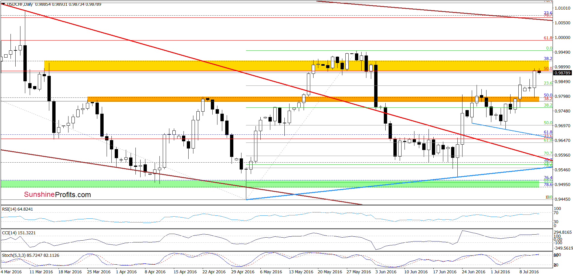Click the 0.98990 price axis label
Image resolution: width=573 pixels, height=276 pixels.
click(x=562, y=67)
